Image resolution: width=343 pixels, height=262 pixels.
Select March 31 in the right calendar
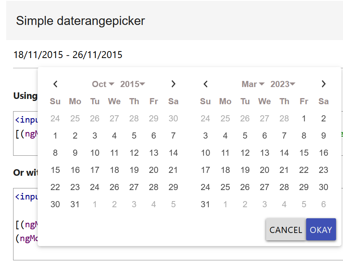205,204
